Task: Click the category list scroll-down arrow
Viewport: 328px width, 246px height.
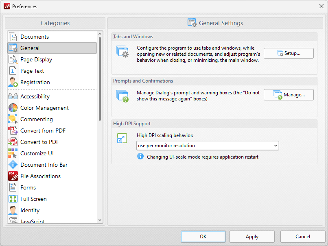Action: click(x=100, y=220)
